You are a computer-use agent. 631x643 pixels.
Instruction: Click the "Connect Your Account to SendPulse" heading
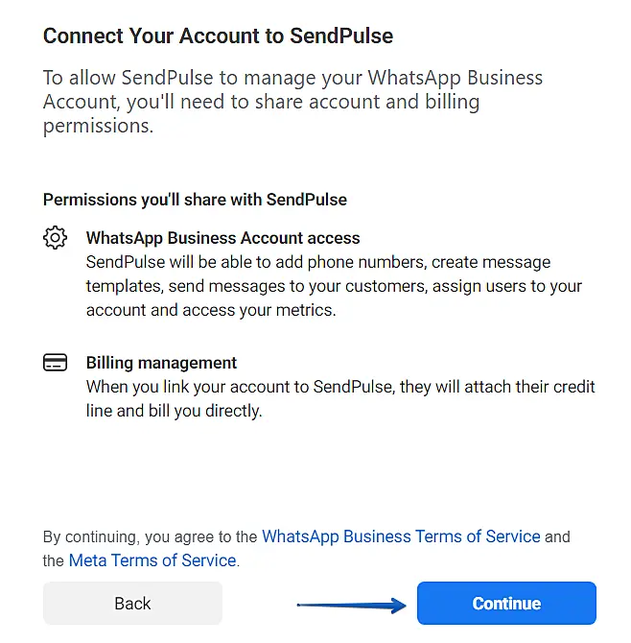(x=218, y=36)
